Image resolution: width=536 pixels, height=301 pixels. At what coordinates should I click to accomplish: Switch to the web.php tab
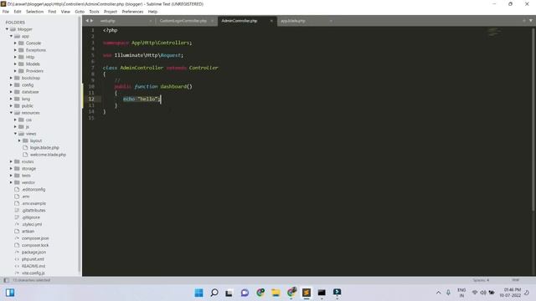(108, 21)
